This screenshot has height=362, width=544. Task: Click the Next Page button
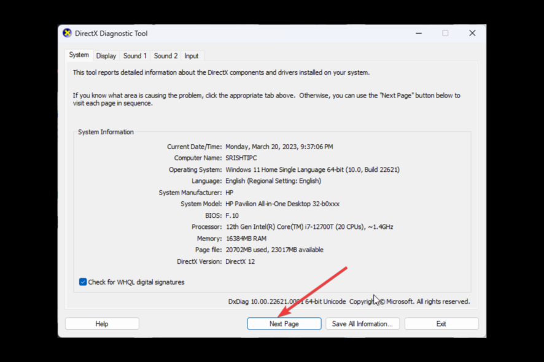284,324
